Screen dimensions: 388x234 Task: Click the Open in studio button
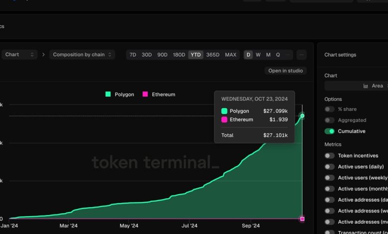click(x=286, y=71)
